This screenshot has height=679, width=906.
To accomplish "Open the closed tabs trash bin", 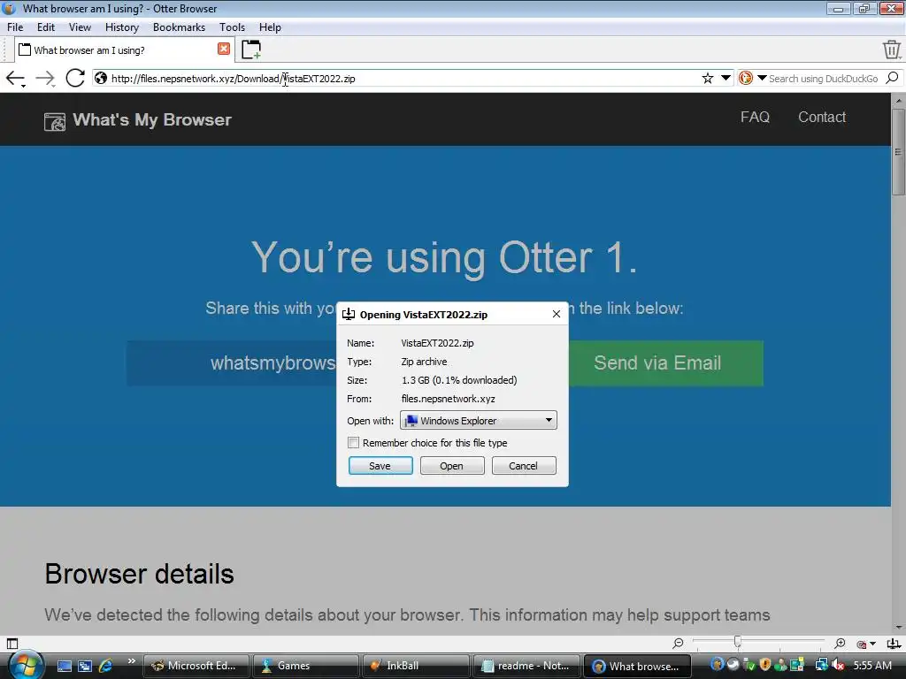I will coord(892,50).
